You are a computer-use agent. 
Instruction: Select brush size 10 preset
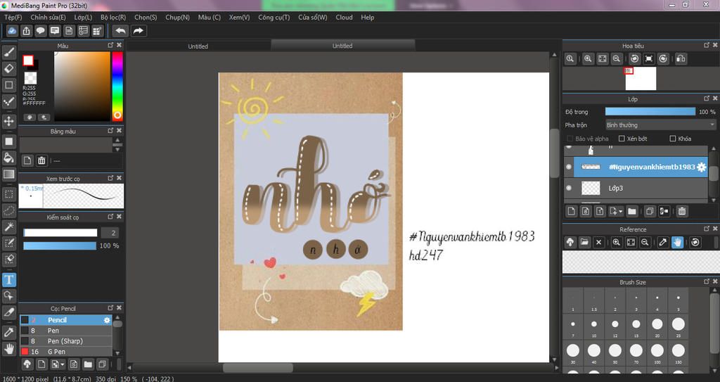tap(593, 326)
